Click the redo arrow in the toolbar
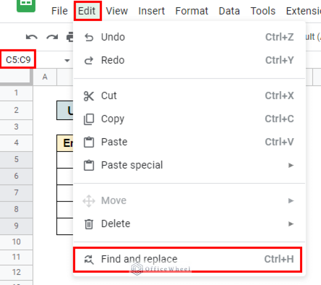Image resolution: width=321 pixels, height=285 pixels. coord(52,37)
